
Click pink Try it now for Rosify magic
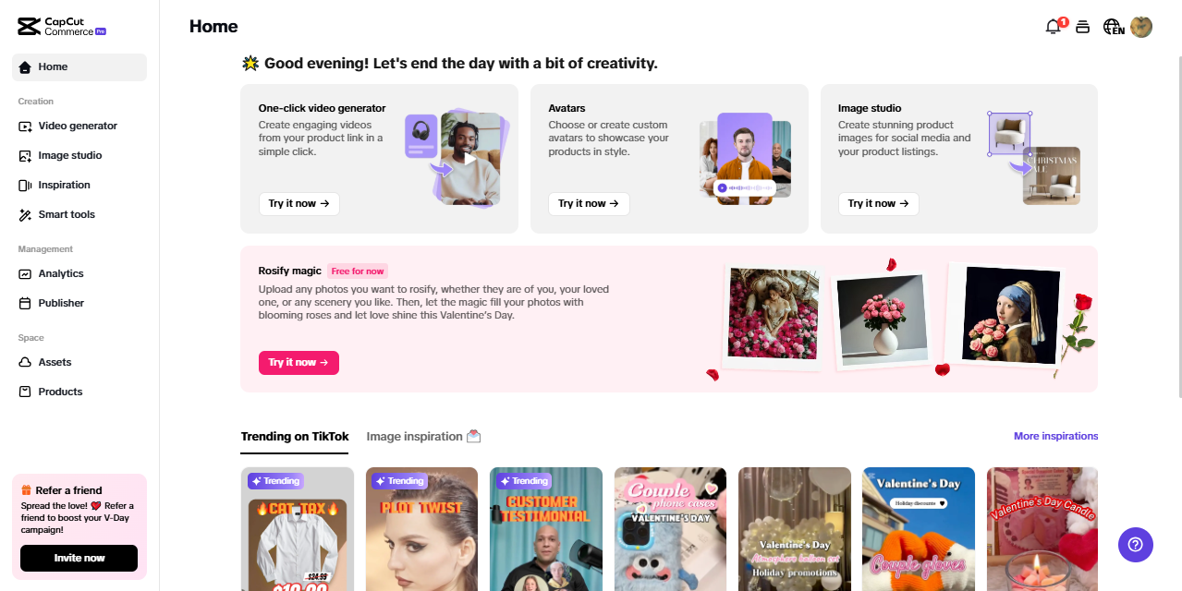click(x=299, y=363)
